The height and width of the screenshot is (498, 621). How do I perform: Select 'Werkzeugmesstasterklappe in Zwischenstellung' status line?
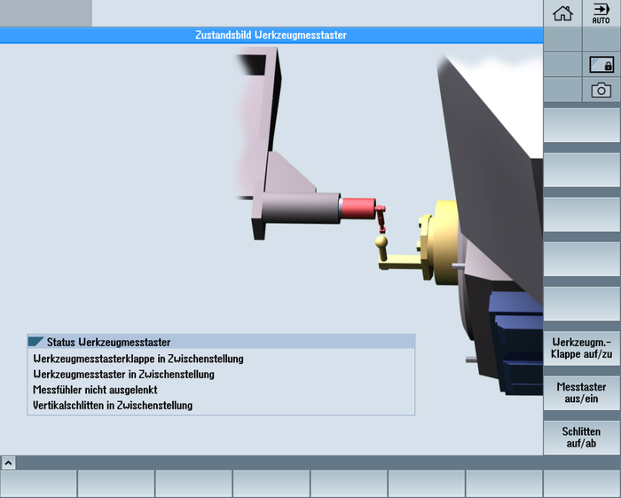coord(138,359)
